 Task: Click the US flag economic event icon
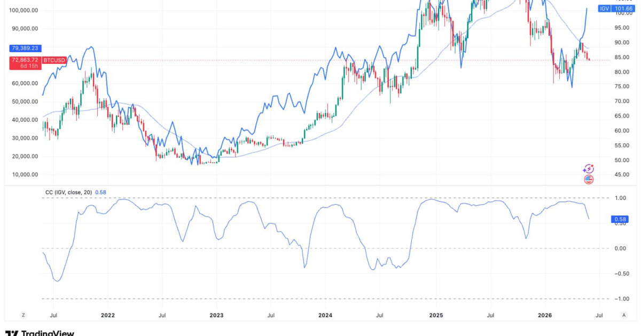[x=589, y=180]
